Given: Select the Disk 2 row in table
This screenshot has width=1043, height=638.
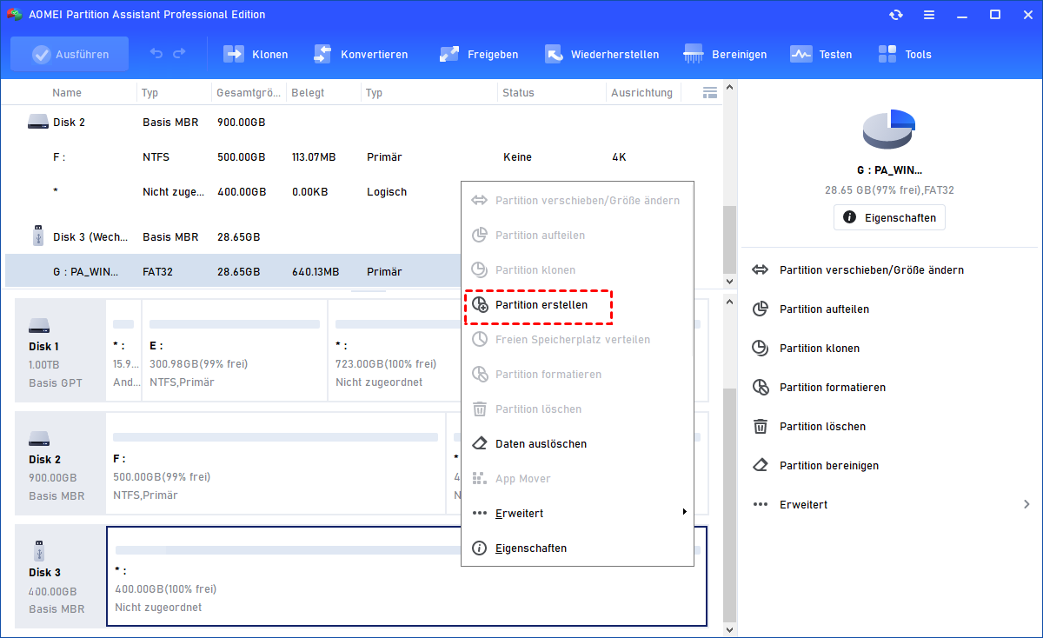Looking at the screenshot, I should (x=362, y=123).
